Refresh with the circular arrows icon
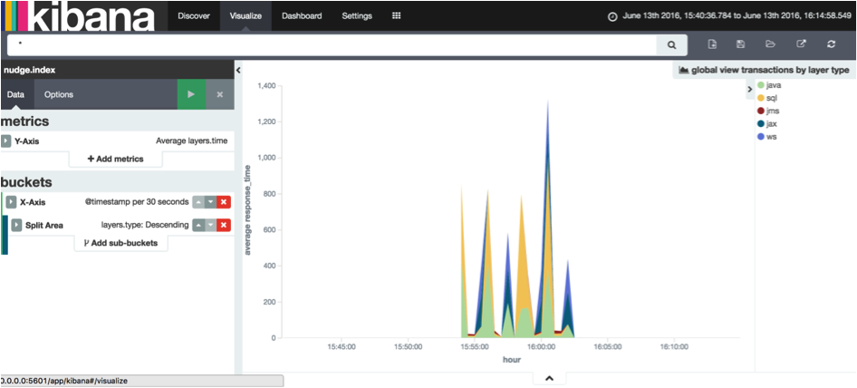The image size is (857, 388). [x=832, y=44]
